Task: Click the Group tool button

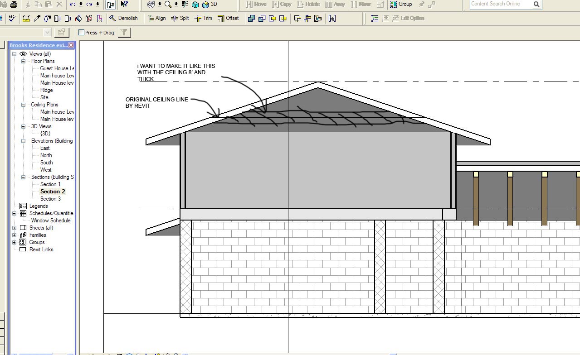Action: [x=401, y=4]
